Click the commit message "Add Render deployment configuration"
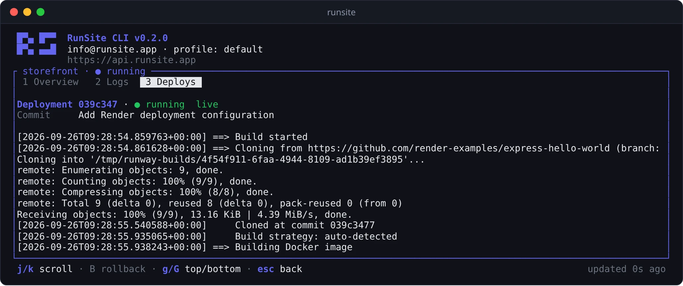The image size is (683, 286). [176, 115]
